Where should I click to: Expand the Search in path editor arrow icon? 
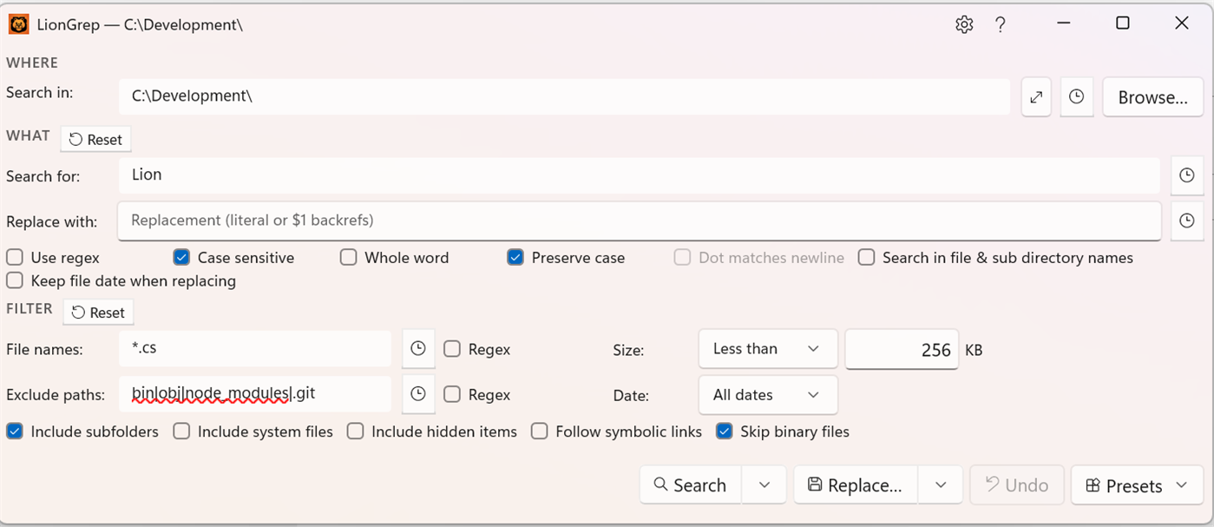tap(1036, 97)
